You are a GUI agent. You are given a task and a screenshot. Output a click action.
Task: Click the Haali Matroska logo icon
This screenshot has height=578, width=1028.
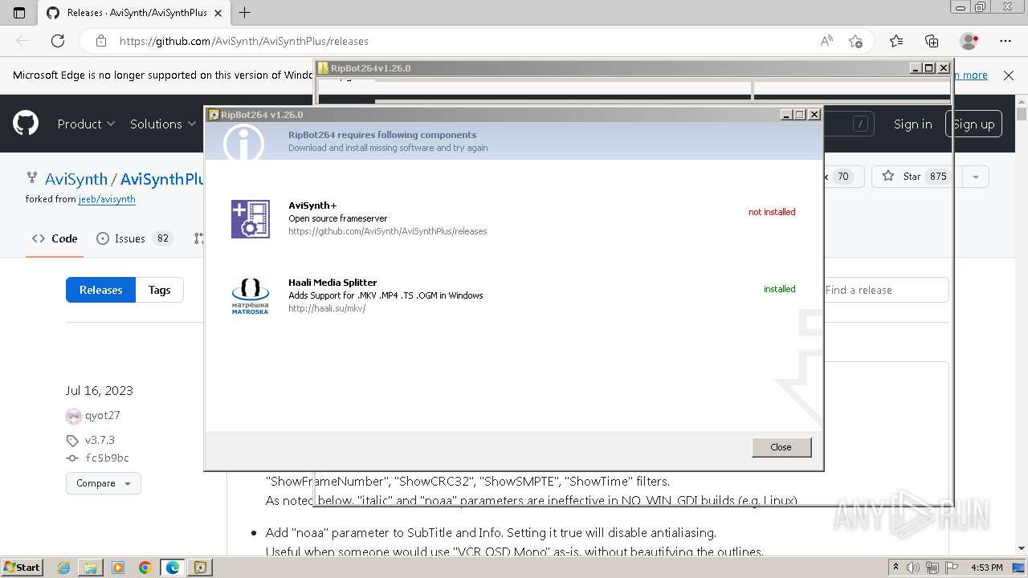251,296
